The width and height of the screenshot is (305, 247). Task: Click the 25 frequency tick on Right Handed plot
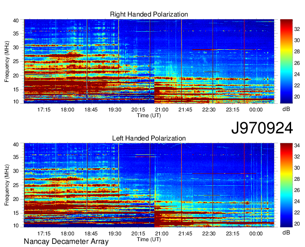[16, 61]
